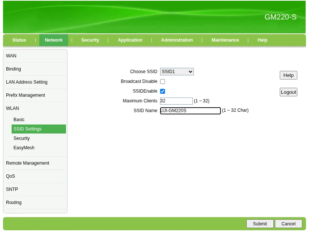
Task: Select the Network tab
Action: pyautogui.click(x=54, y=40)
